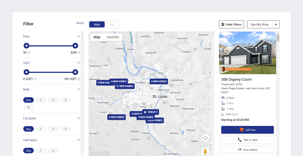Click the View details button

pyautogui.click(x=247, y=150)
